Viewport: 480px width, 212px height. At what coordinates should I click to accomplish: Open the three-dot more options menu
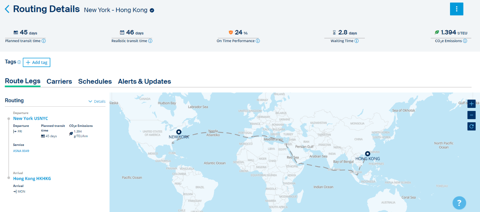coord(456,9)
